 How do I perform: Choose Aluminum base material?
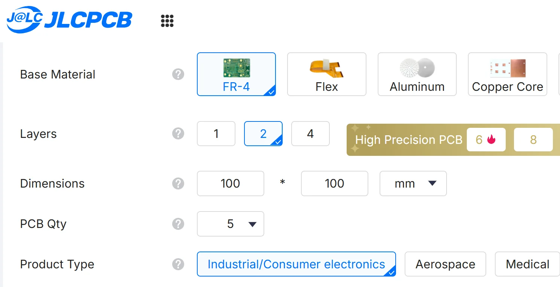click(x=417, y=74)
